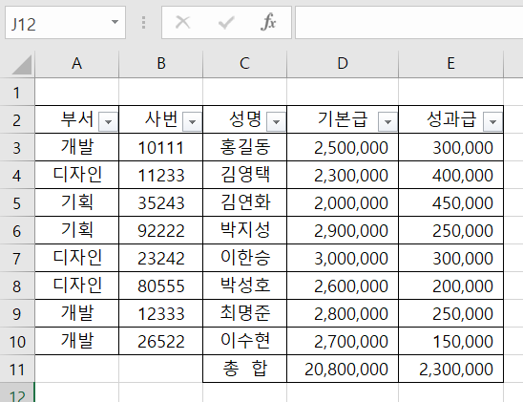
Task: Click employee number 10111
Action: (x=161, y=147)
